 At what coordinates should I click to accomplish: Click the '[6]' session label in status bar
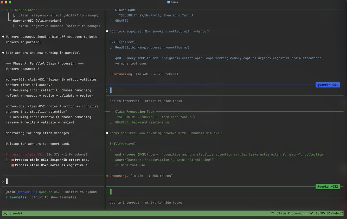(5, 214)
